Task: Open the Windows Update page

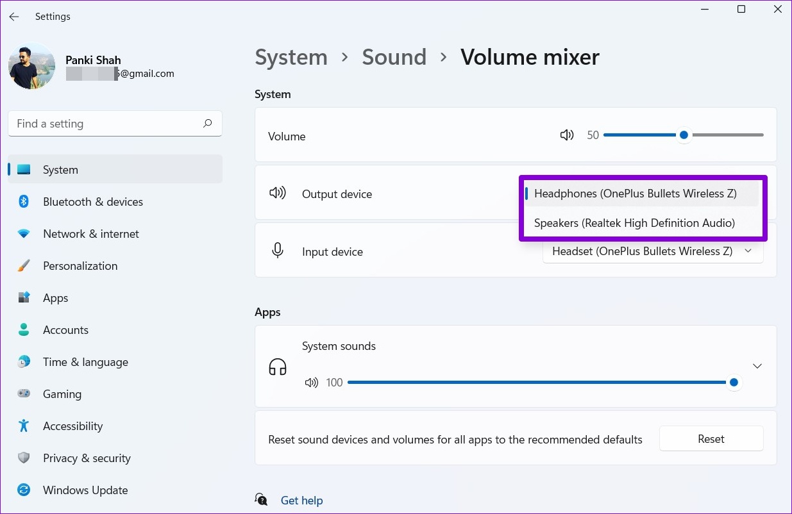Action: [115, 490]
